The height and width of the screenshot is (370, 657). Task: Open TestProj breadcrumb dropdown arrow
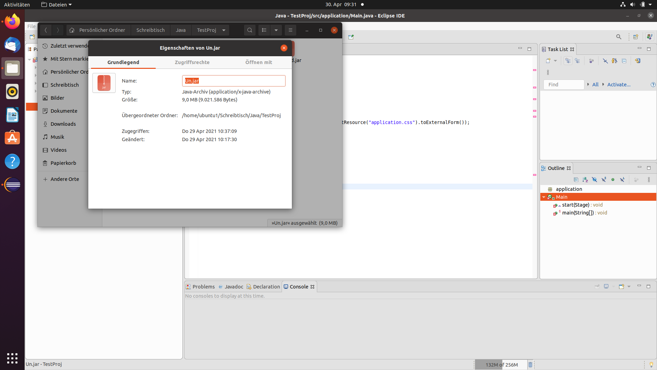coord(224,30)
